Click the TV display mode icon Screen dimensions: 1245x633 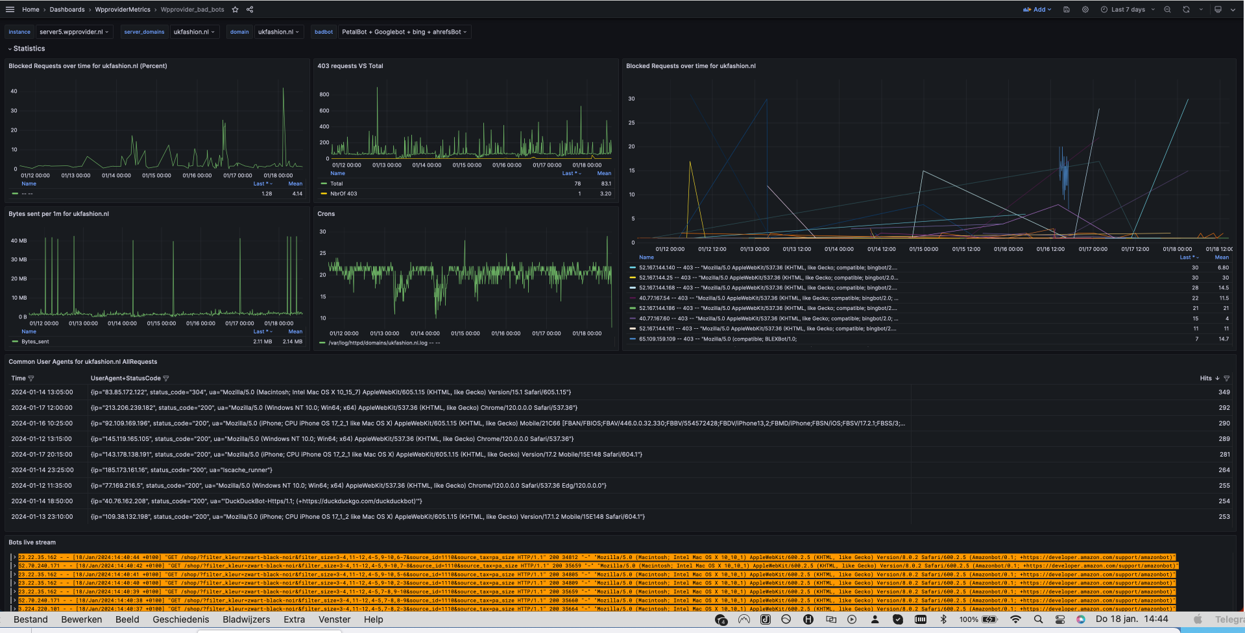pyautogui.click(x=1218, y=10)
